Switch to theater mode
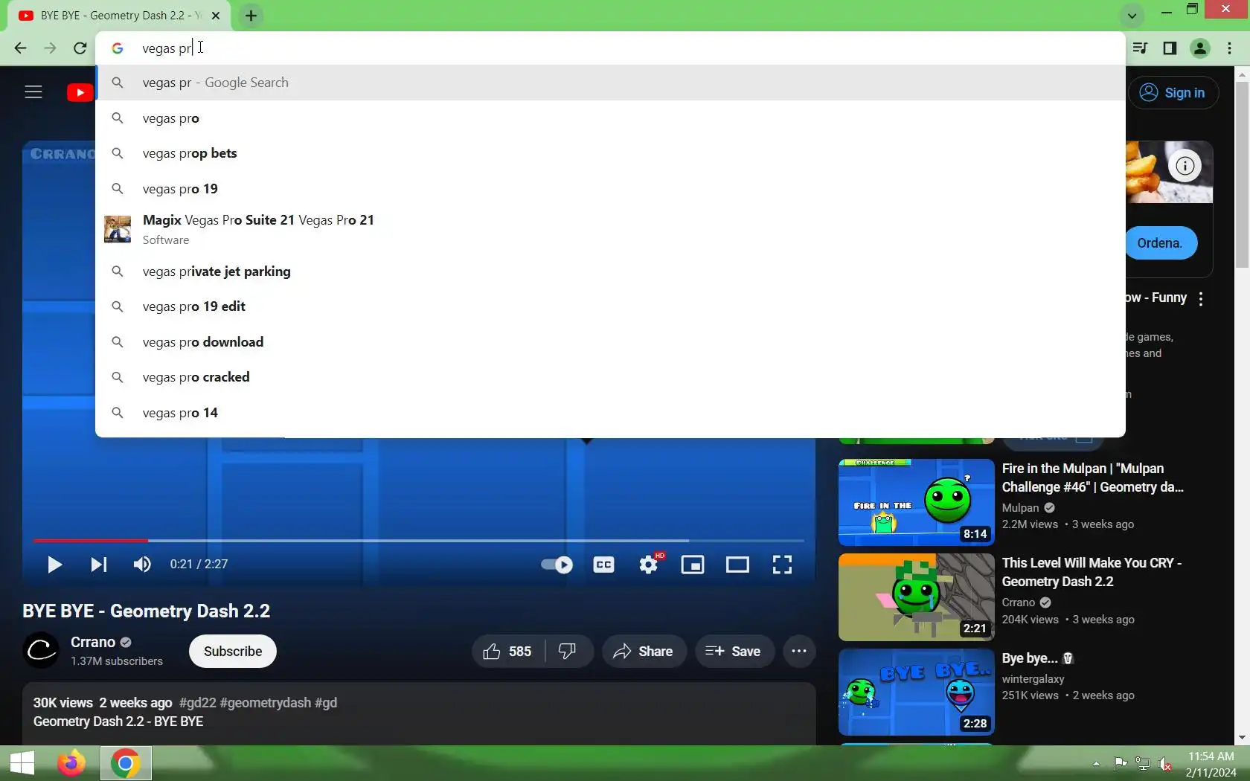Viewport: 1250px width, 781px height. (x=737, y=565)
